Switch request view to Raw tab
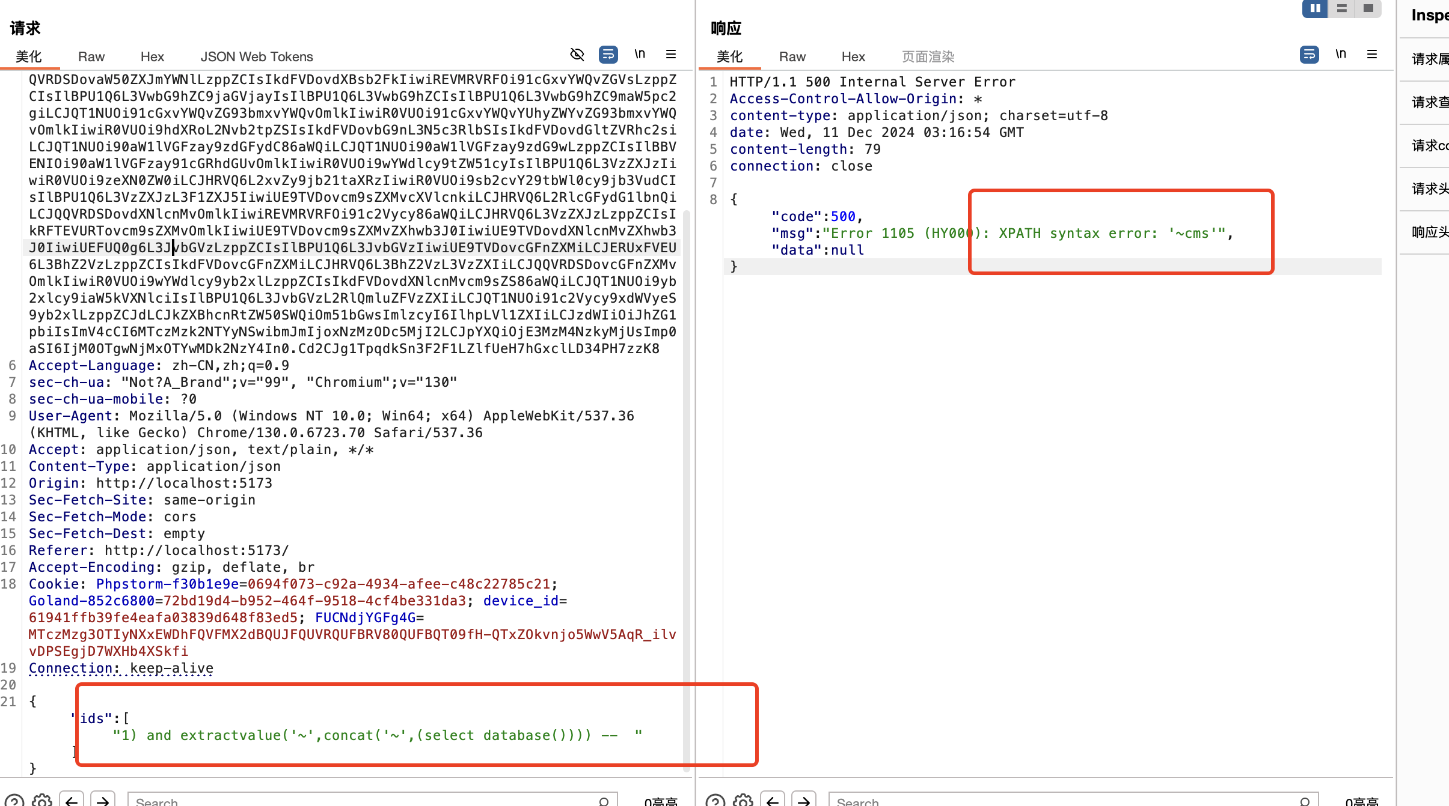The height and width of the screenshot is (806, 1449). coord(91,56)
